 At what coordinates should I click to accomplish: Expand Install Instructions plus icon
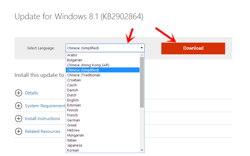18,118
